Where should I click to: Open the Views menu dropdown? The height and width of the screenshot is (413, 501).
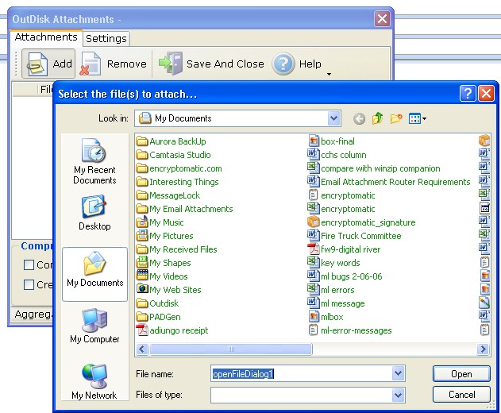pos(418,118)
